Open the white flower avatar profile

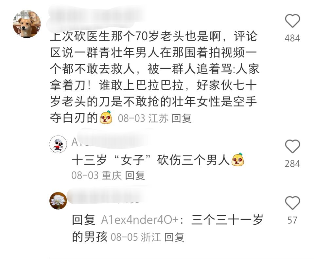58,201
